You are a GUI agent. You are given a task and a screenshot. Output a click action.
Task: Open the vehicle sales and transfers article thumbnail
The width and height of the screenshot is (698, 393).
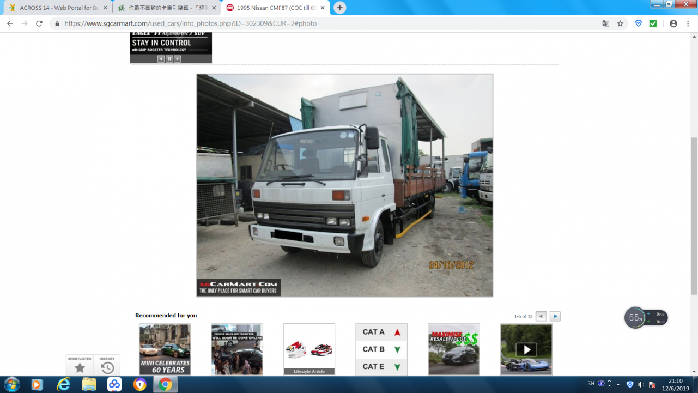pos(237,349)
